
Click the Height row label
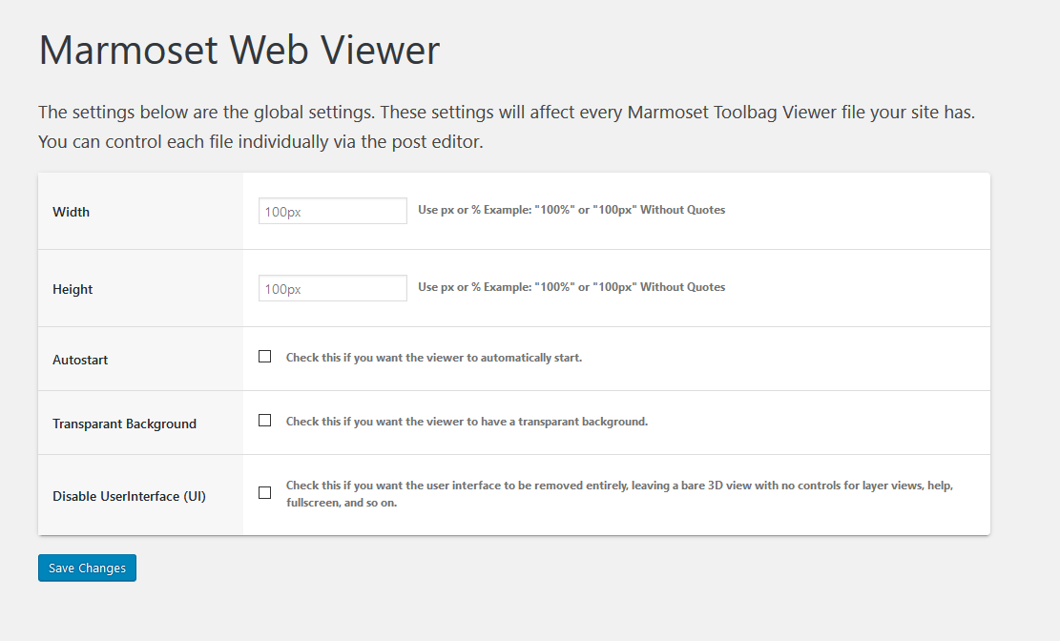pos(73,289)
